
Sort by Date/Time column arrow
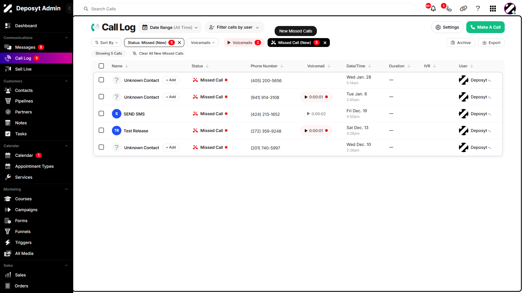click(x=369, y=66)
